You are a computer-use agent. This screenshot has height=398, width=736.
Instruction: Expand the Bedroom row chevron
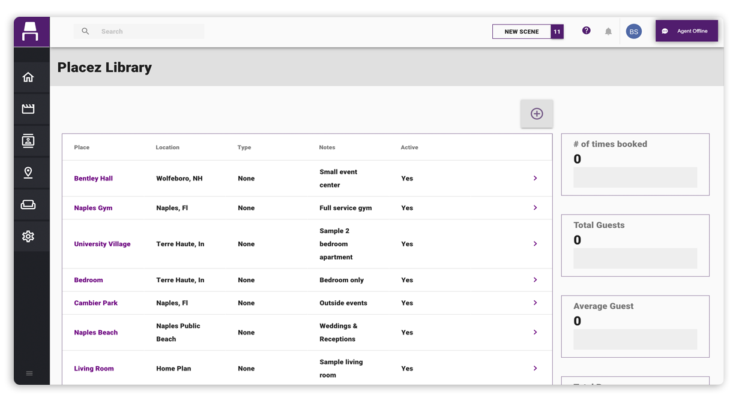point(535,280)
